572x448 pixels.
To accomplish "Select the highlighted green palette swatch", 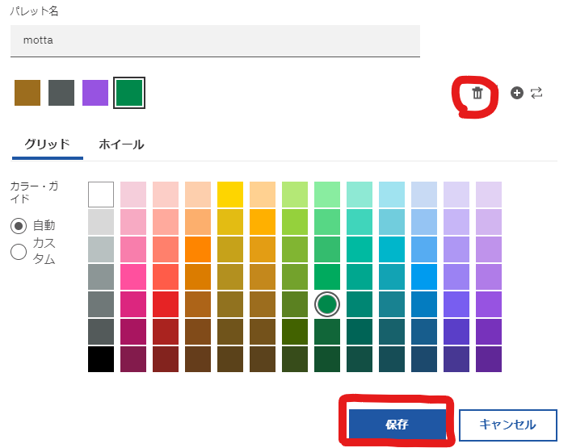I will pos(129,93).
